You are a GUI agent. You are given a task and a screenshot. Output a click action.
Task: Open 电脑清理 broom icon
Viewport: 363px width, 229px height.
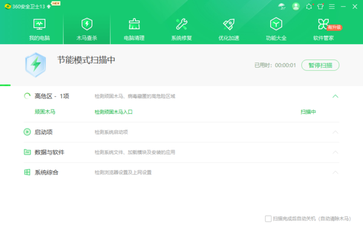tap(134, 24)
